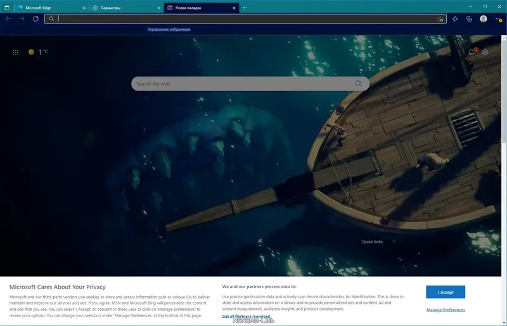This screenshot has width=507, height=326.
Task: Add this page to favorites star
Action: coord(440,19)
